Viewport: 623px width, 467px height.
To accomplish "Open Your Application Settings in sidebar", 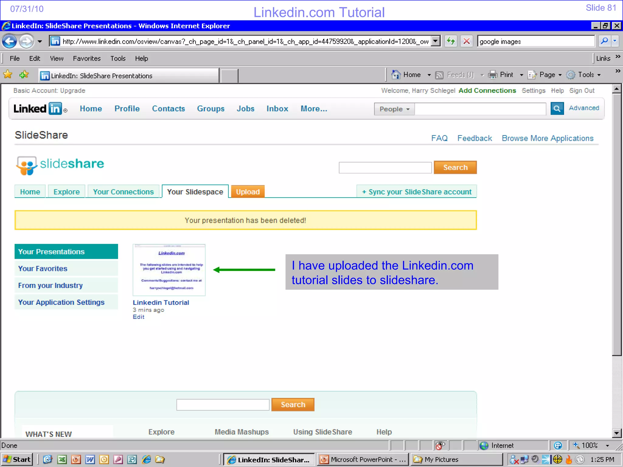I will coord(66,302).
